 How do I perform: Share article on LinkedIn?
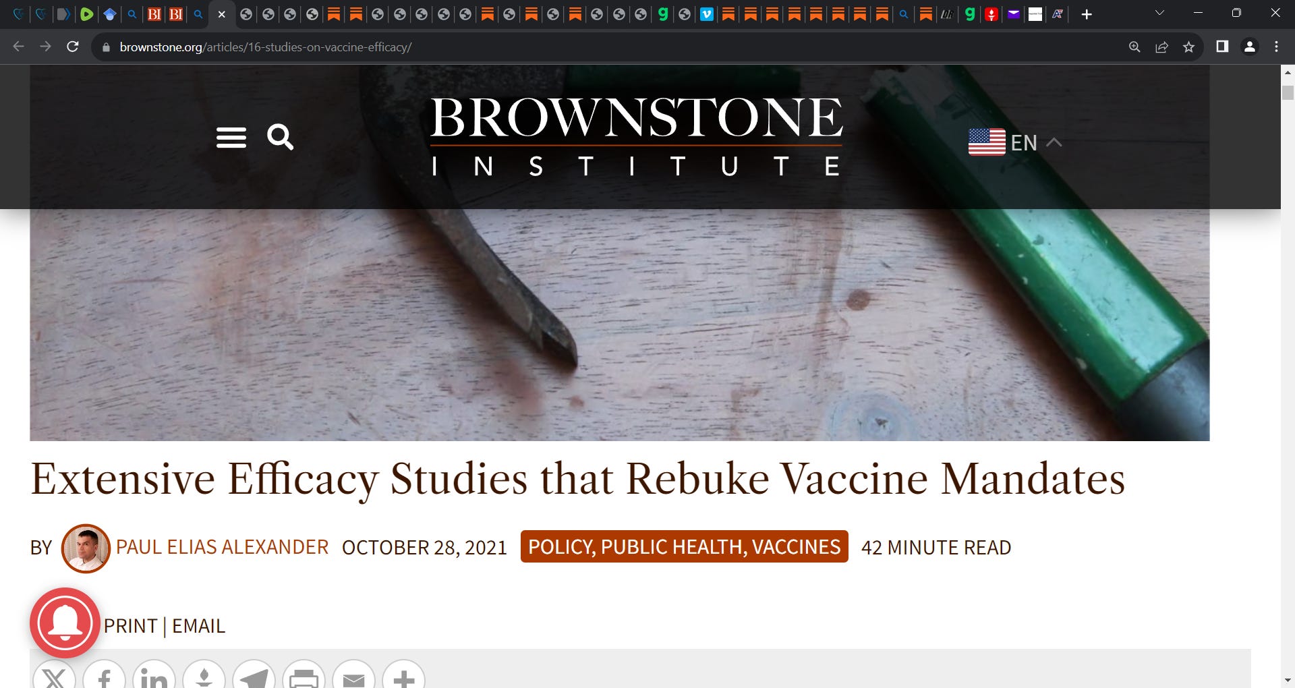tap(154, 675)
